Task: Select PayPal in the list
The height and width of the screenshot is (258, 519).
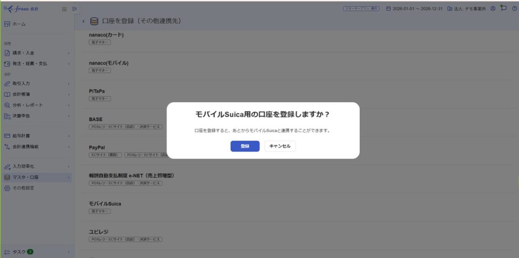Action: coord(97,147)
